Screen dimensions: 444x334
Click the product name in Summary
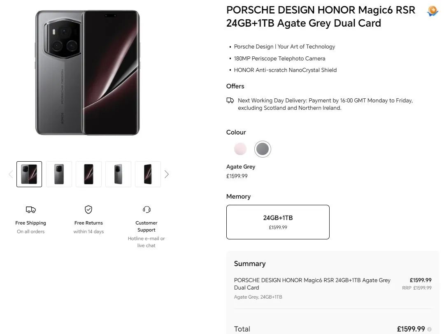point(312,284)
